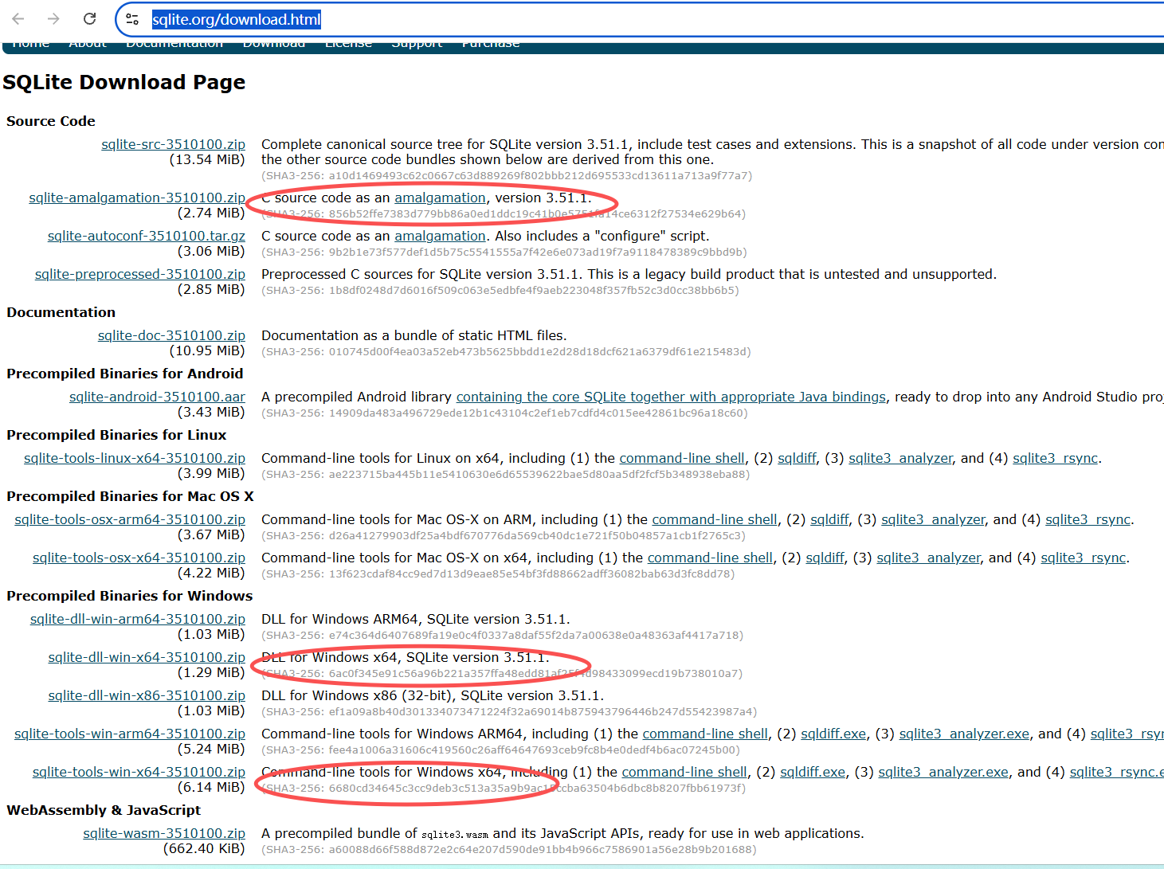Click the "(10.95 MiB)" file size text

click(x=207, y=350)
